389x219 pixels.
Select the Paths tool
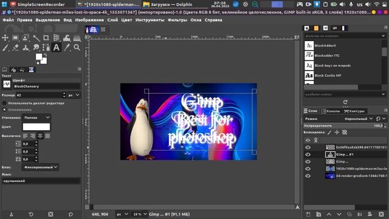coord(46,47)
